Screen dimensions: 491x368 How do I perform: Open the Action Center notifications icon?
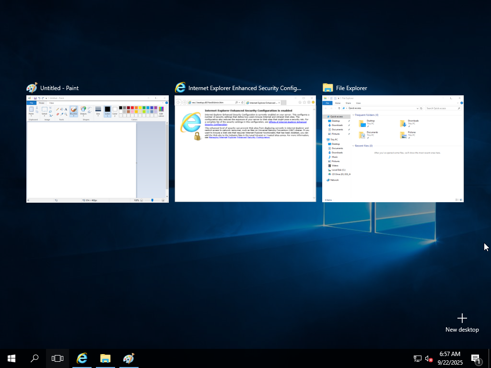click(x=476, y=358)
